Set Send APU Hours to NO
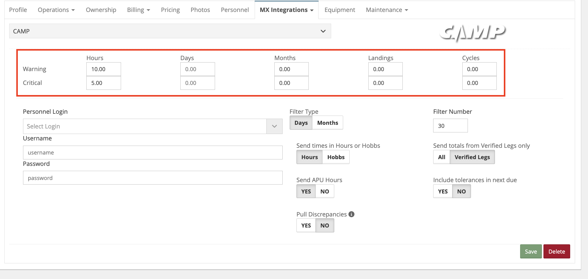 (324, 192)
